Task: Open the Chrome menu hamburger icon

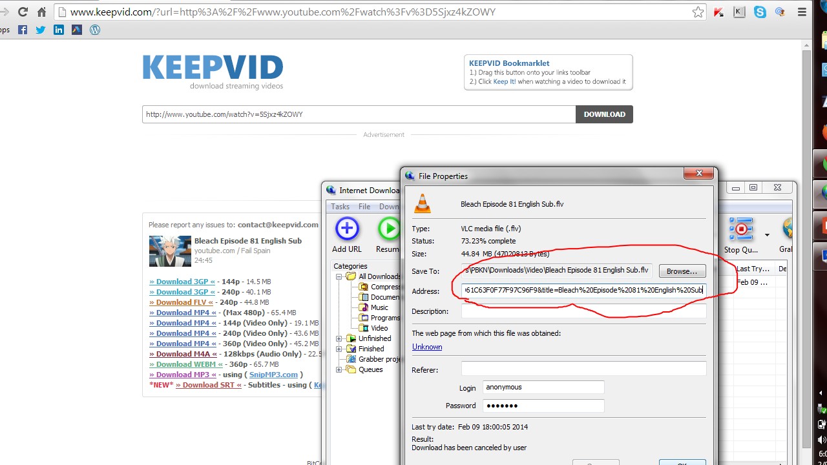Action: point(801,12)
